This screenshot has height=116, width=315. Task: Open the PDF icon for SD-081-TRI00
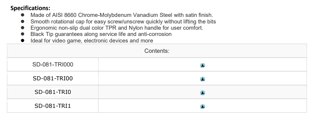(x=203, y=79)
